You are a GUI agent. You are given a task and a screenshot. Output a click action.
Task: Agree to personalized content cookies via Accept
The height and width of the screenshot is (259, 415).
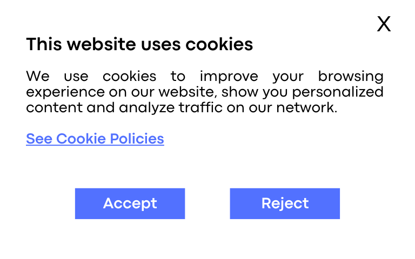click(x=130, y=203)
